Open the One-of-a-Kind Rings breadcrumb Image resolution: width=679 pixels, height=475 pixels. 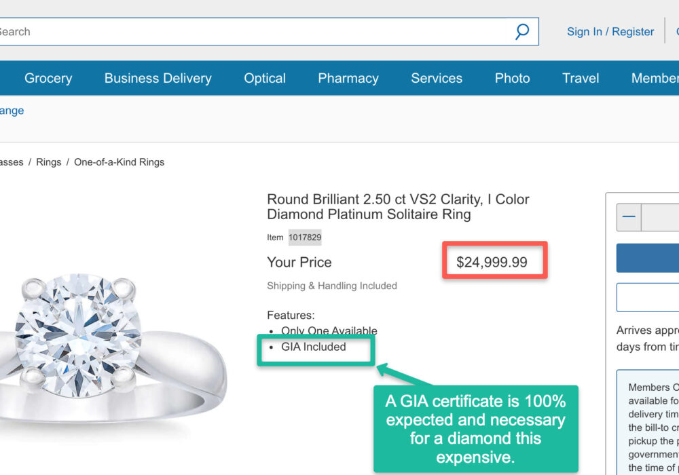(x=119, y=162)
